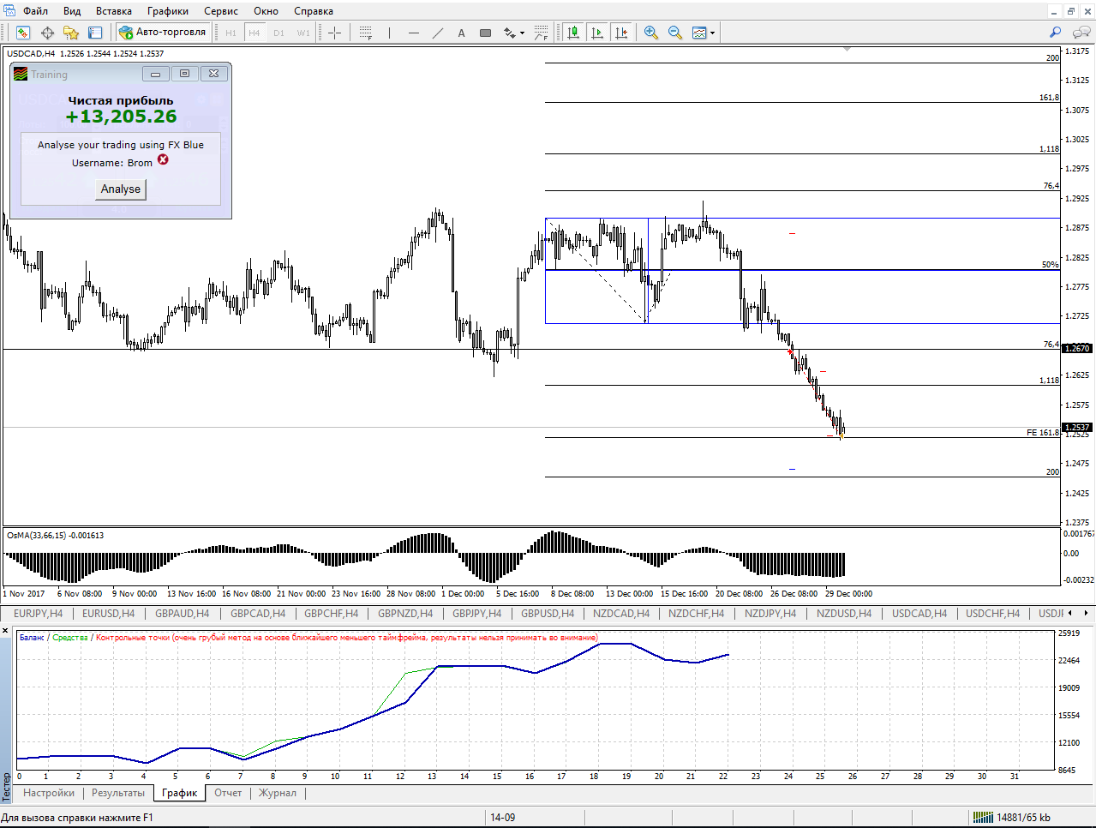
Task: Toggle the Авто-торговля button
Action: 163,33
